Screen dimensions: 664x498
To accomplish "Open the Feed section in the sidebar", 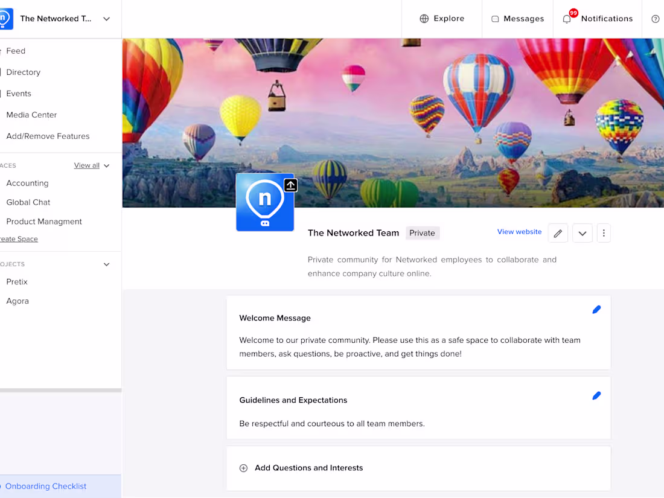I will 14,51.
